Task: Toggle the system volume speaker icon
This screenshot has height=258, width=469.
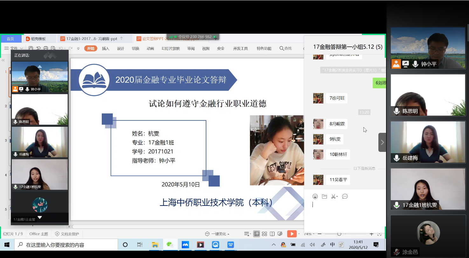Action: click(x=312, y=245)
